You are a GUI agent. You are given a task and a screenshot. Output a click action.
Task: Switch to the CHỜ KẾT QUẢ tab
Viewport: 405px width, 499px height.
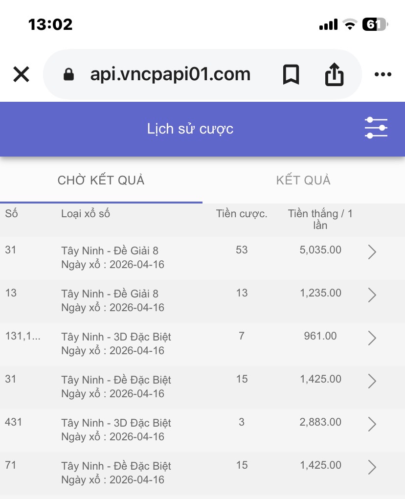coord(101,181)
